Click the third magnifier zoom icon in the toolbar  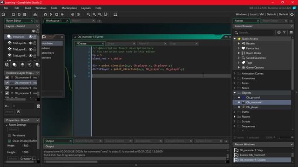[100, 14]
